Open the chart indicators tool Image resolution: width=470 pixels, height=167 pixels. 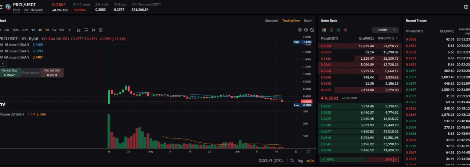pos(79,30)
